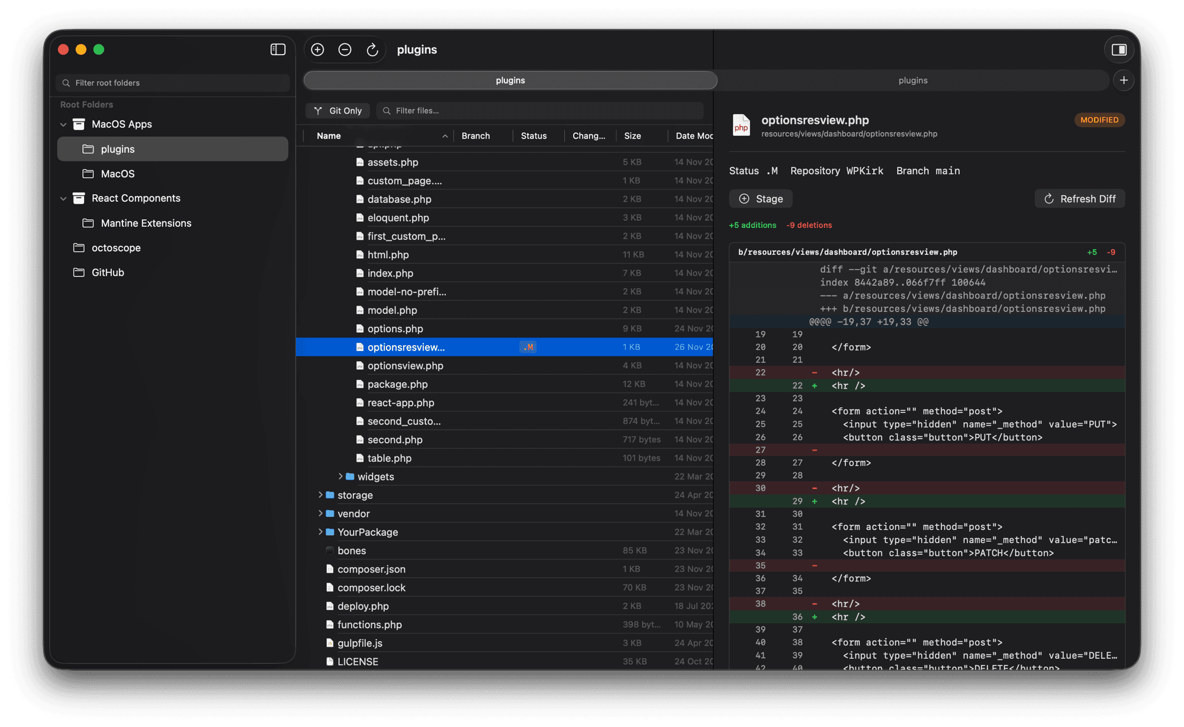Click the Size column header
1184x727 pixels.
[x=642, y=136]
